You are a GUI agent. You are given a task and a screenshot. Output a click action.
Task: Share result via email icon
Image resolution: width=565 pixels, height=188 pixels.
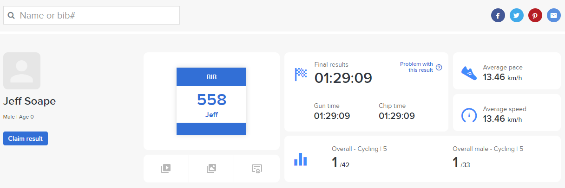tap(553, 16)
